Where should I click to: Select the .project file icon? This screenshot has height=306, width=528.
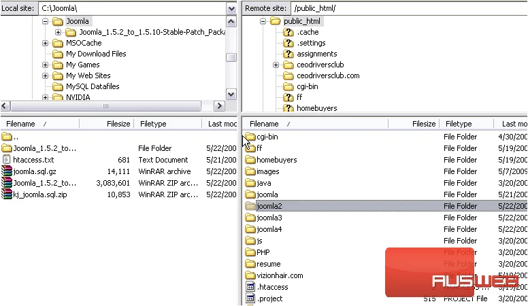[x=250, y=299]
